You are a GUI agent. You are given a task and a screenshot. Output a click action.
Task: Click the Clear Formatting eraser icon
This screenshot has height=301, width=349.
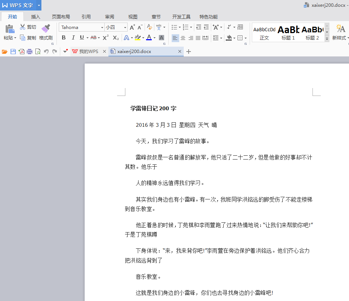[x=149, y=27]
